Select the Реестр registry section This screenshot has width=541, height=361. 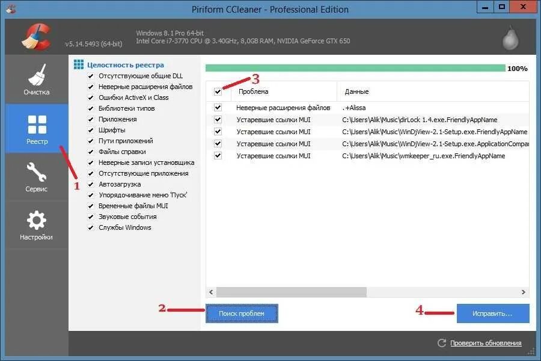[37, 129]
